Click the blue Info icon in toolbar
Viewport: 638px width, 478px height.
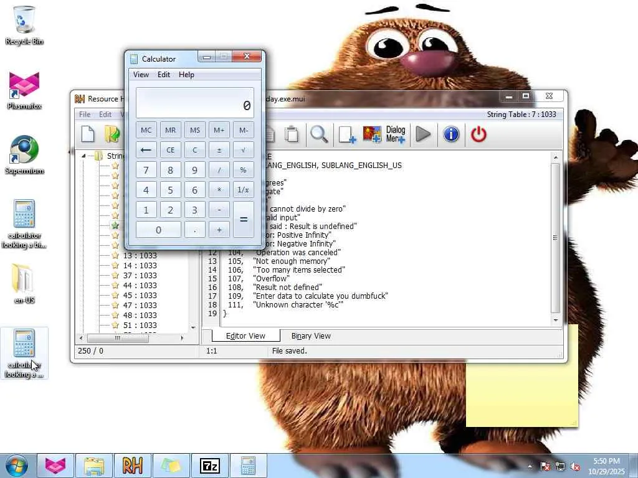pos(451,134)
